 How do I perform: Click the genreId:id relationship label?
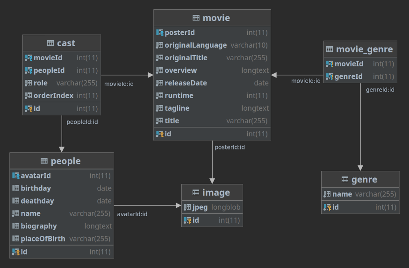click(x=380, y=90)
